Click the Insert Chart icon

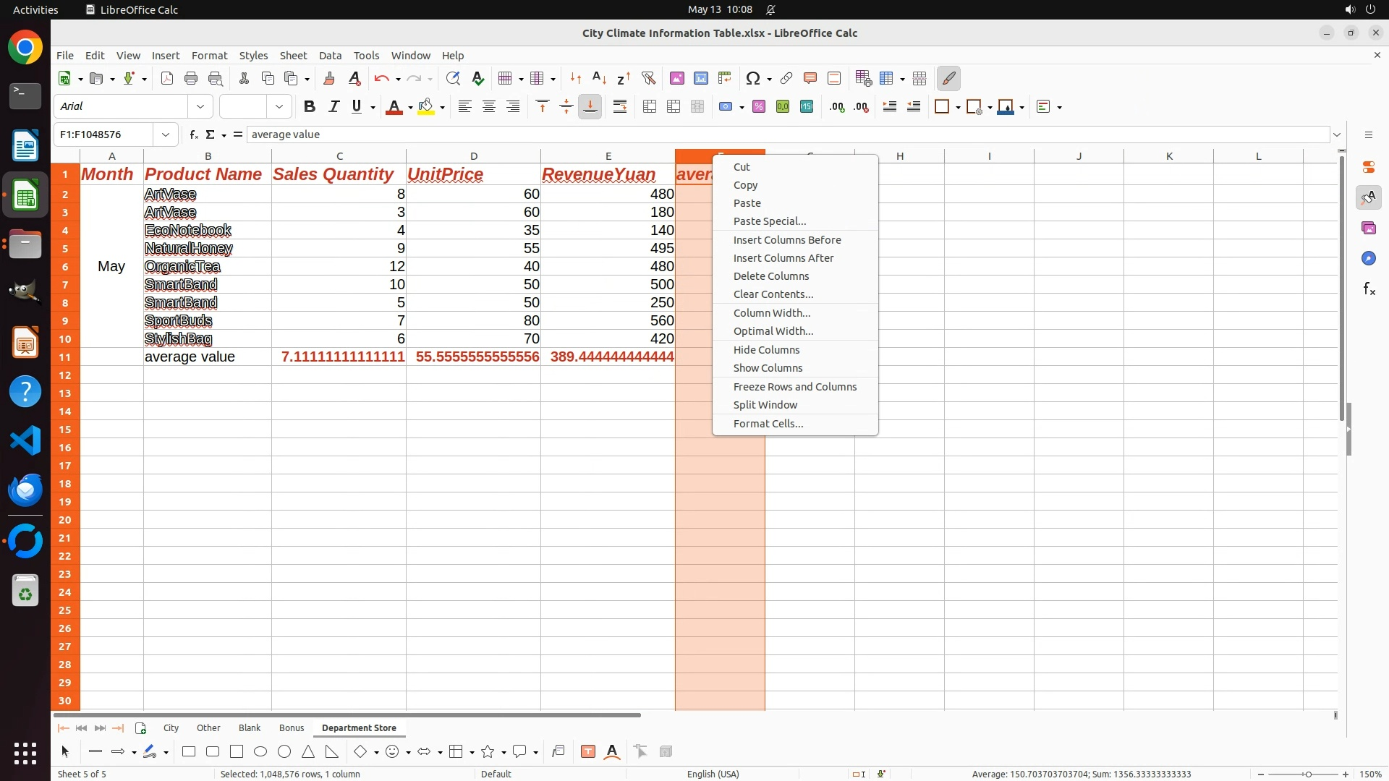pyautogui.click(x=700, y=78)
